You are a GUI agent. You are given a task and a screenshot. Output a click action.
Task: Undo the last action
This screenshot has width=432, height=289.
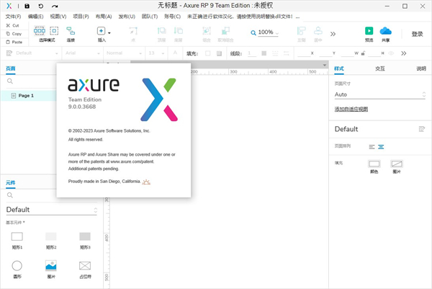pos(41,6)
